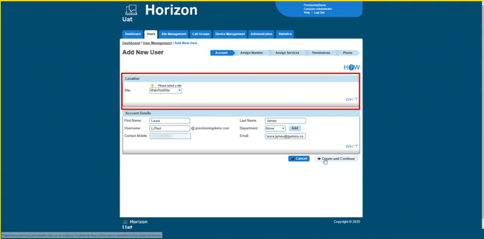484x239 pixels.
Task: Click the First Name field containing Laura
Action: [170, 121]
